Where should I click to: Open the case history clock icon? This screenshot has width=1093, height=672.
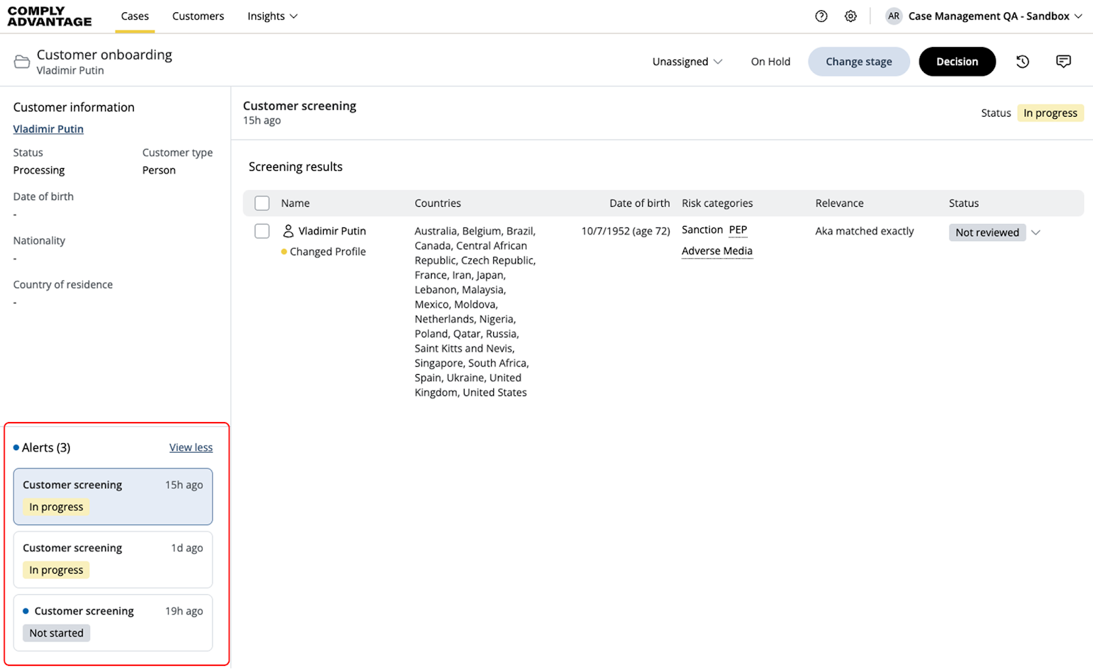pyautogui.click(x=1023, y=61)
